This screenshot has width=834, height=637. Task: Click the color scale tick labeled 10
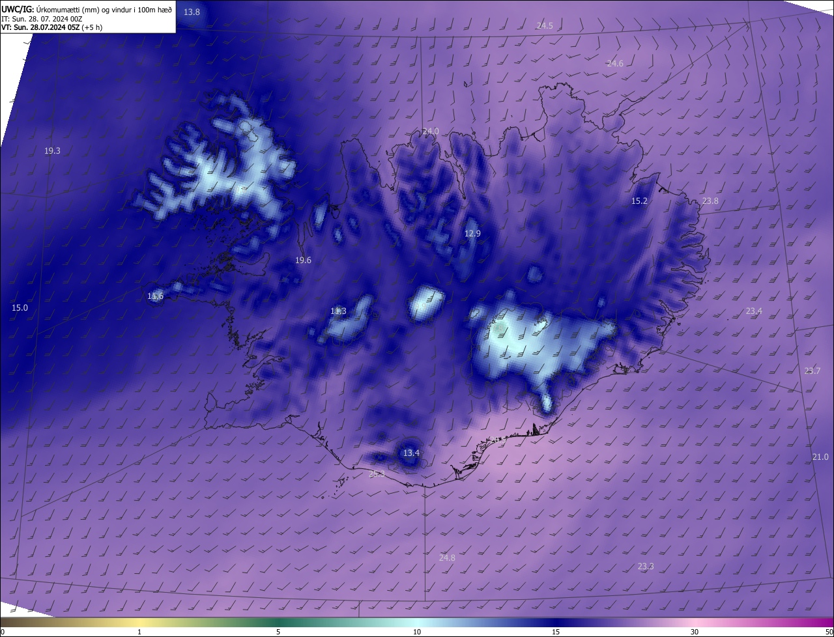[x=417, y=632]
